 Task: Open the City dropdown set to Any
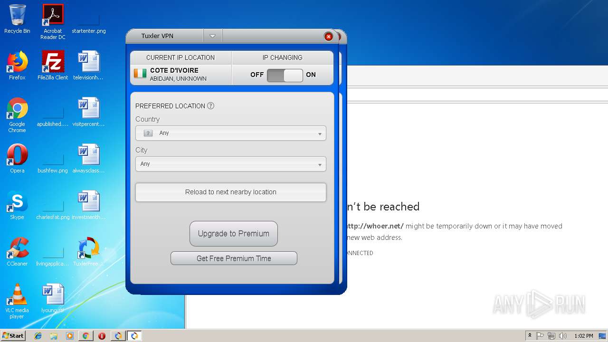(231, 164)
